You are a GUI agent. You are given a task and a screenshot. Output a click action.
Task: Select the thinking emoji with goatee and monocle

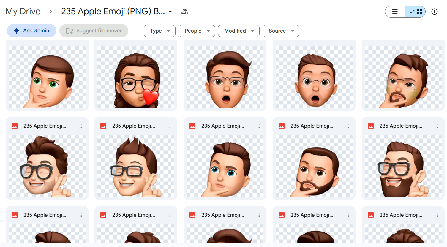point(403,77)
